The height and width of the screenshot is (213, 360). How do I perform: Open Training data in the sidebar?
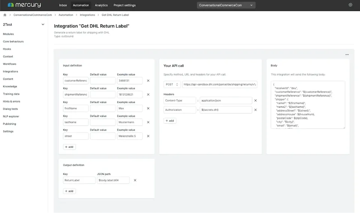[11, 94]
